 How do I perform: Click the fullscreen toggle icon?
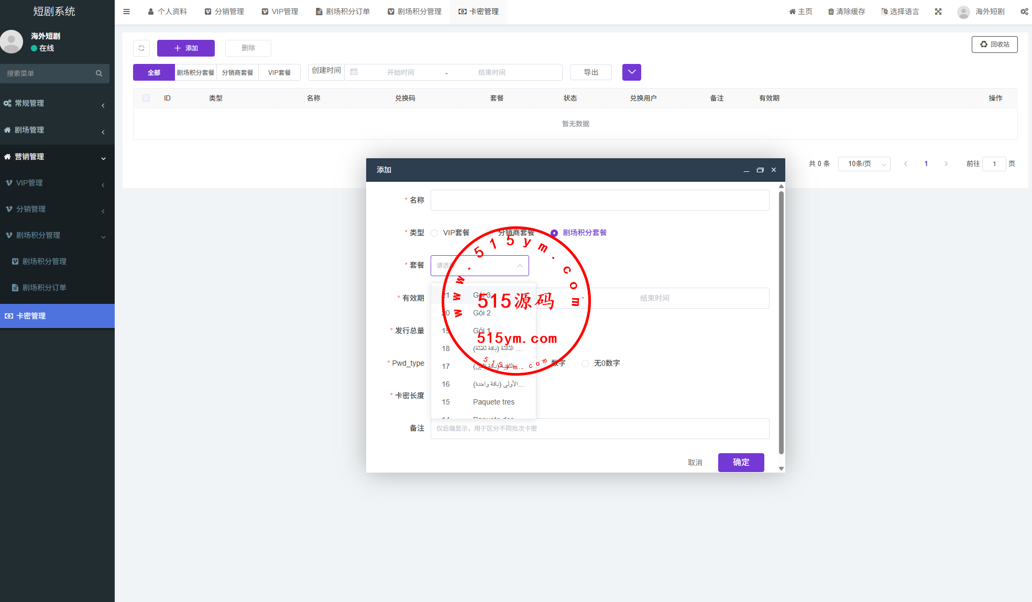click(x=938, y=12)
